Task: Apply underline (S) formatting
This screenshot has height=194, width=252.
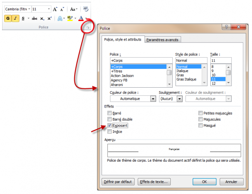Action: tap(23, 18)
